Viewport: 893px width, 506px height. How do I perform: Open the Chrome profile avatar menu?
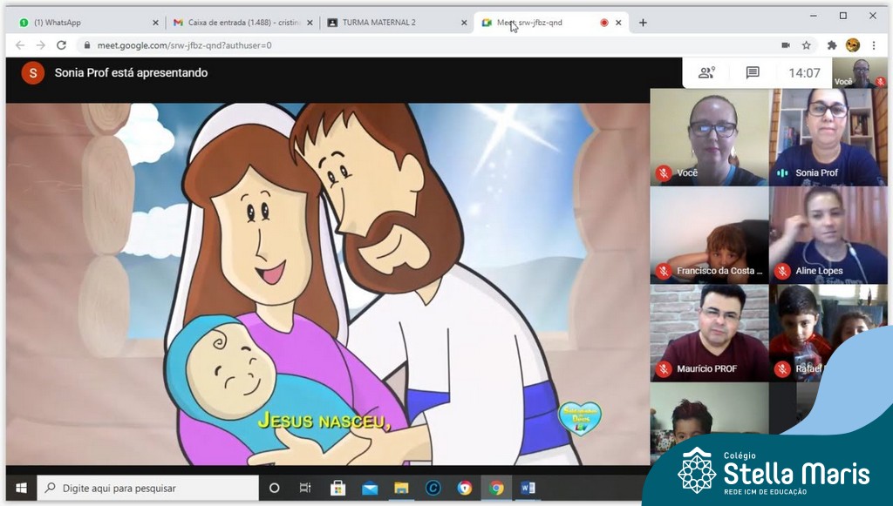pyautogui.click(x=853, y=45)
